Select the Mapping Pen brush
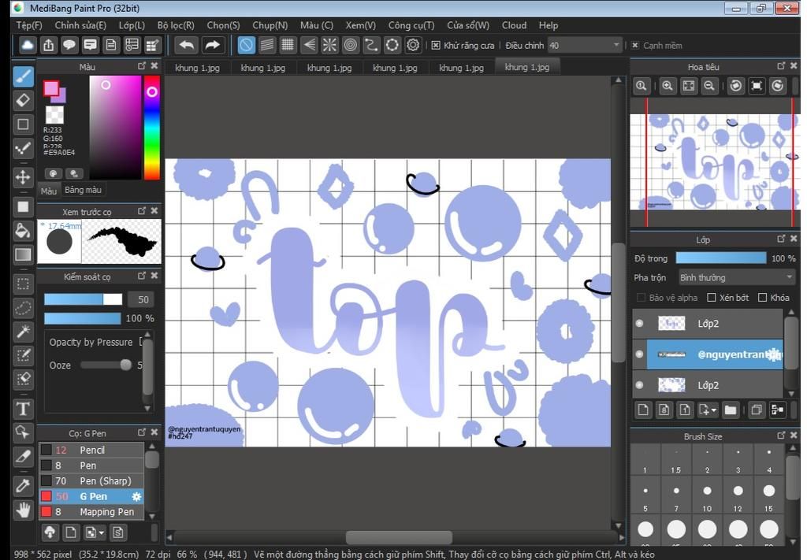 pyautogui.click(x=91, y=512)
